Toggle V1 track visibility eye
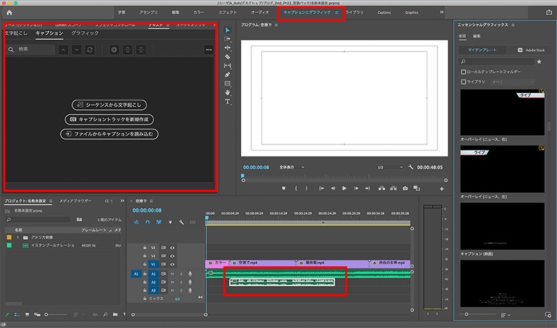Screen dimensions: 557x328 (173, 264)
